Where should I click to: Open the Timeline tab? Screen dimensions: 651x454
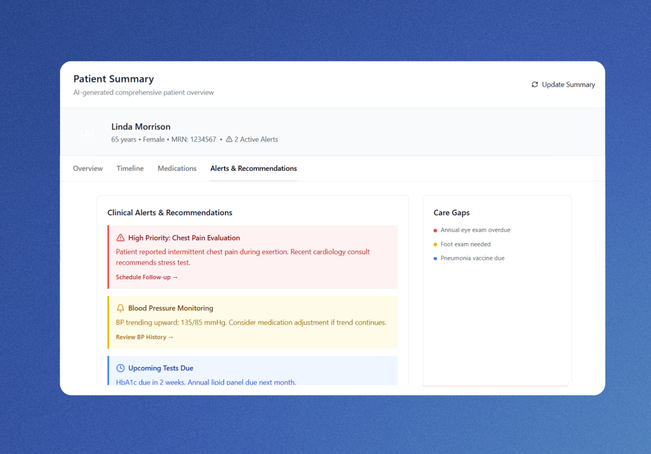coord(130,168)
